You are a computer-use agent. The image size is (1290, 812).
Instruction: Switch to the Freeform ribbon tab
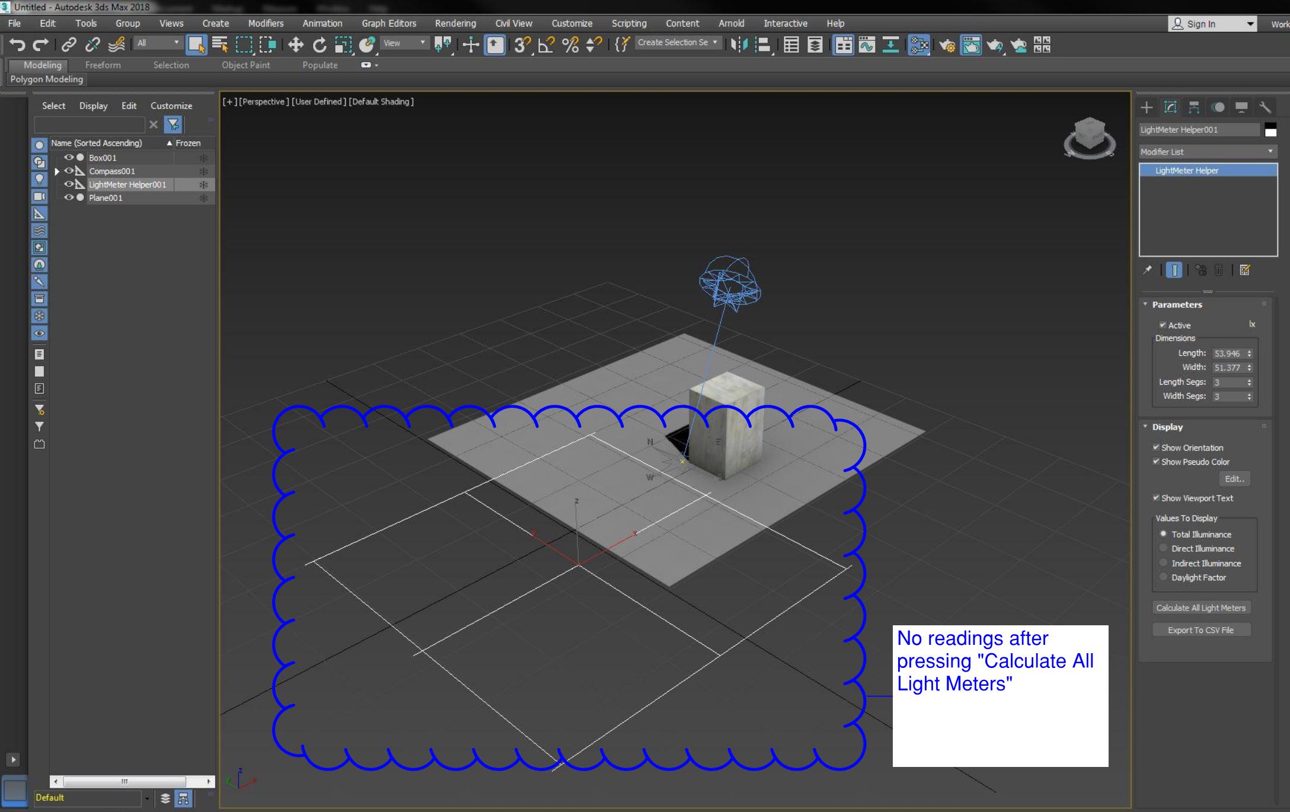click(104, 65)
